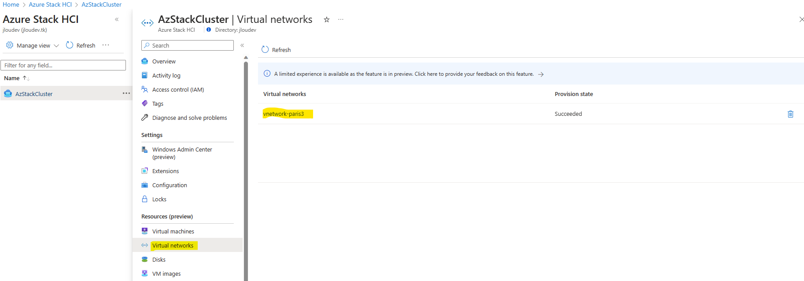Click the info icon next to Directory
804x281 pixels.
point(209,30)
